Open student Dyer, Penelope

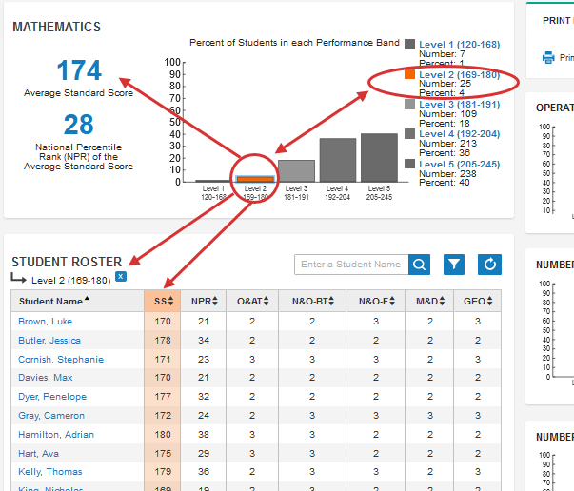(x=52, y=396)
